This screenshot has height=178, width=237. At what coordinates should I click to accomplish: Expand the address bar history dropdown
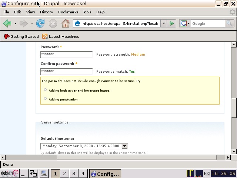point(164,23)
